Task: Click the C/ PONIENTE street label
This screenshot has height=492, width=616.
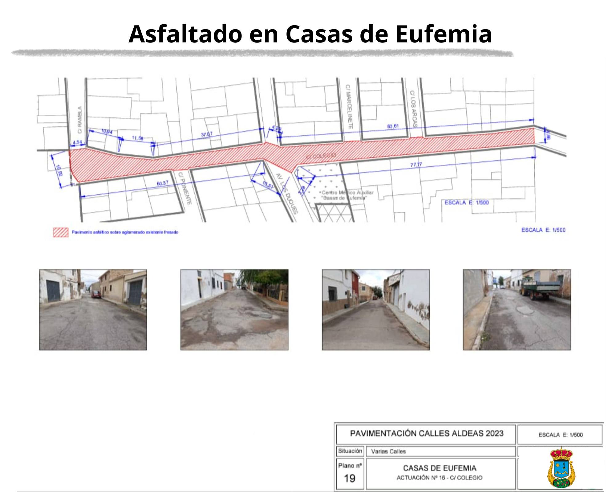Action: tap(185, 188)
